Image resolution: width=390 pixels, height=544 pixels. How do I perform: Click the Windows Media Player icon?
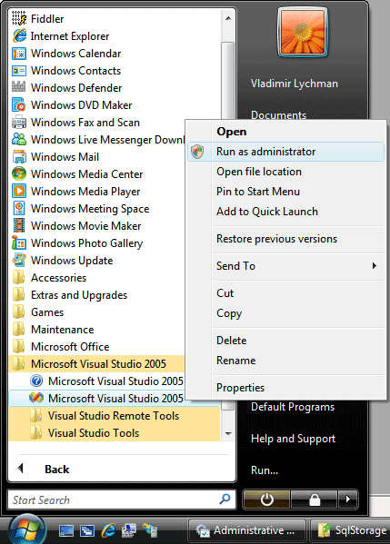19,191
